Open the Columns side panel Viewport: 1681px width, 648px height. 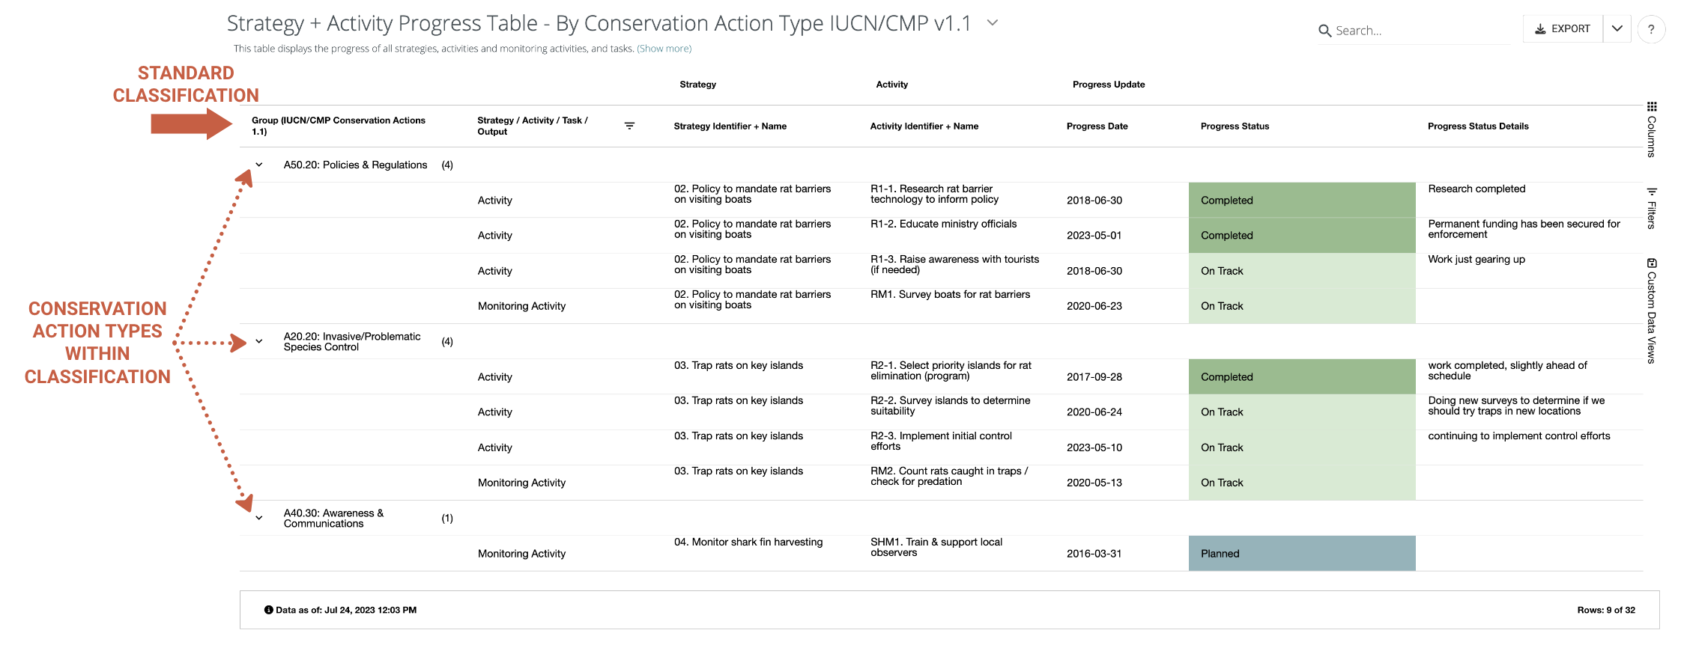coord(1652,130)
